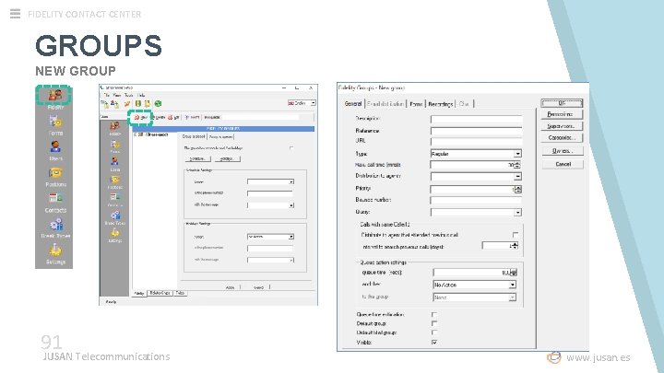Select the Positions icon in the enlarged sidebar

click(55, 172)
